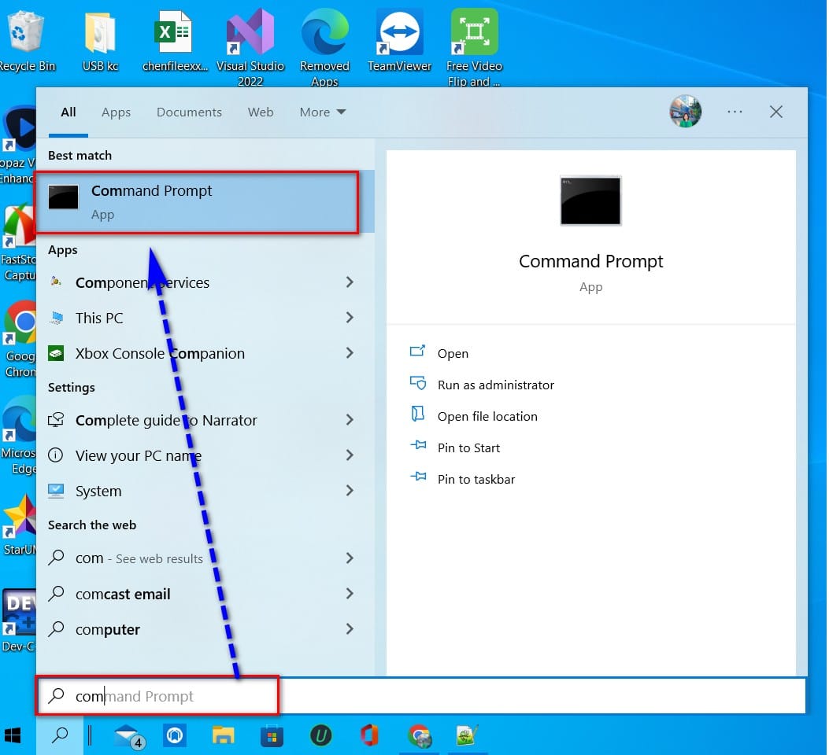Expand the This PC result chevron

point(350,317)
